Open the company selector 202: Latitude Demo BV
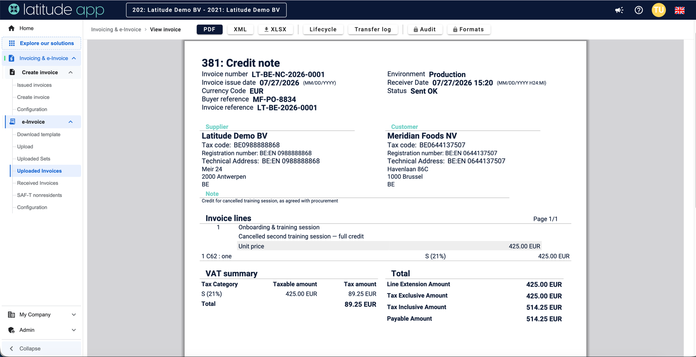The height and width of the screenshot is (357, 696). 206,10
